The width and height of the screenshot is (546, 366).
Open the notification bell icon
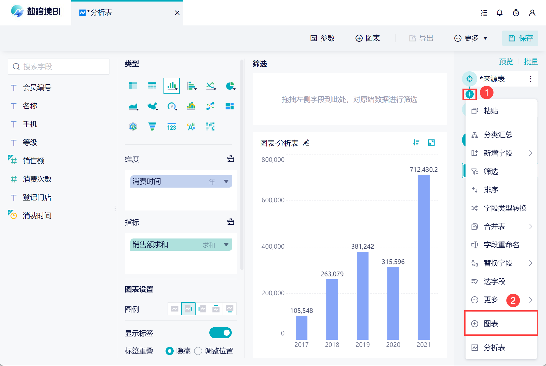(x=500, y=13)
